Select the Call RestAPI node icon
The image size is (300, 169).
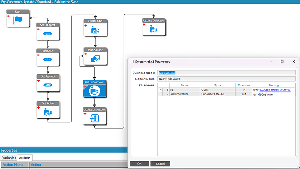[x=95, y=30]
